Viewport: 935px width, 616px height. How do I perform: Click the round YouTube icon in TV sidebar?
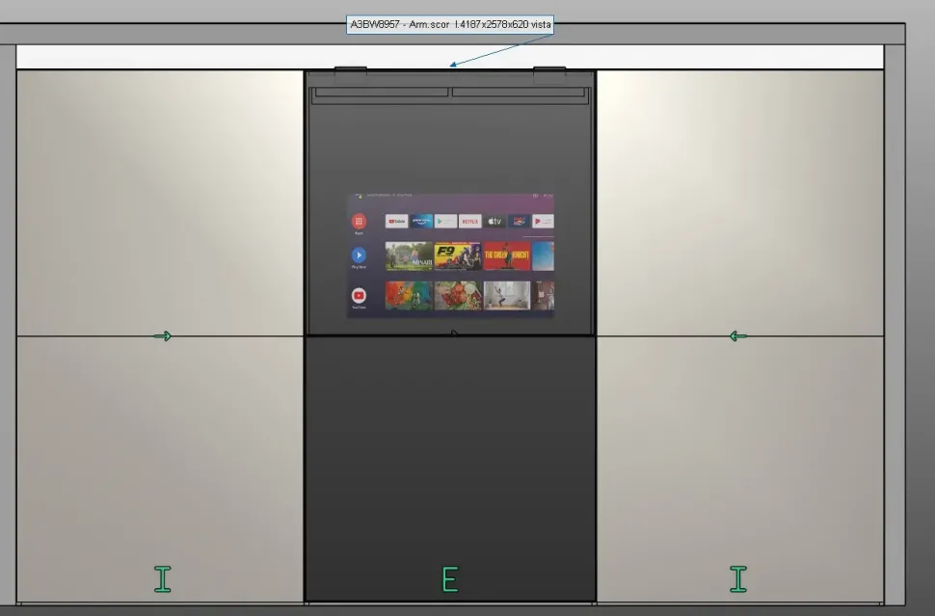(359, 296)
